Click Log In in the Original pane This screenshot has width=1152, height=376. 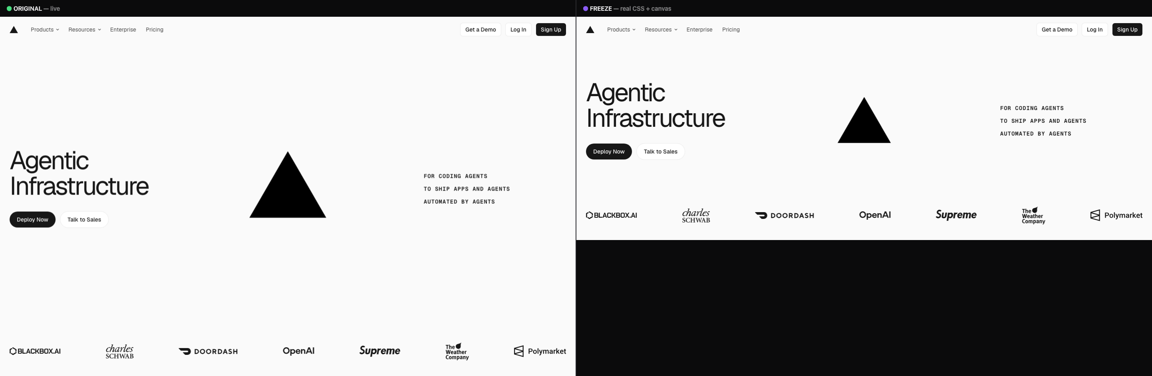(x=518, y=30)
